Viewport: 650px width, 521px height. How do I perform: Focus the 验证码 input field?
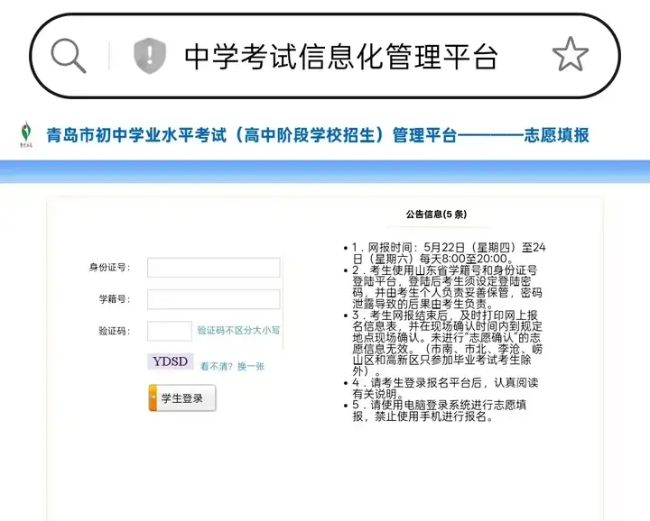point(170,331)
